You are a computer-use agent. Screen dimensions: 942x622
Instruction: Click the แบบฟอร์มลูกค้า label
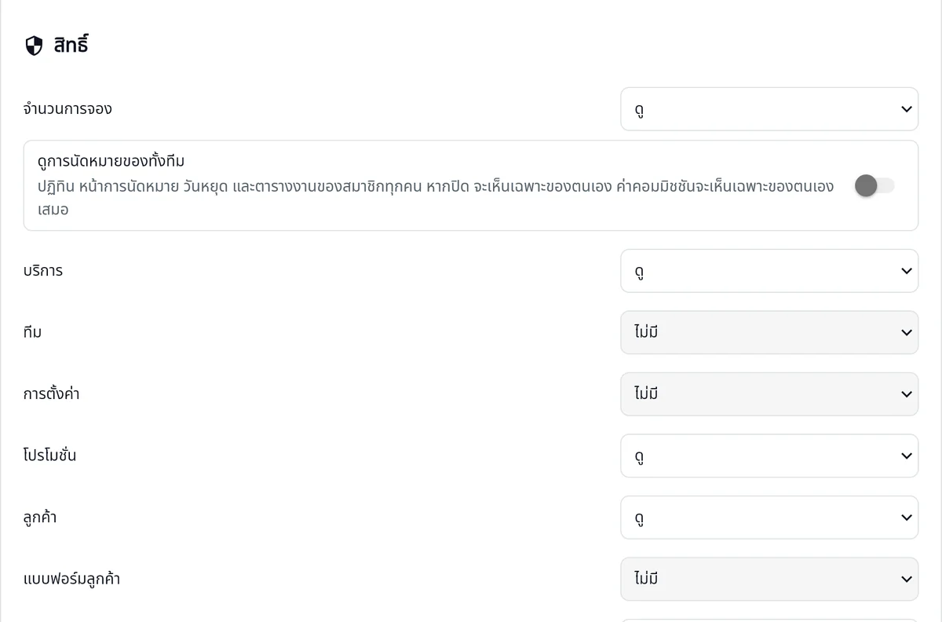[72, 580]
